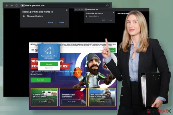Allow notifications from liberar.permitir.site
The image size is (173, 115).
coord(62,23)
